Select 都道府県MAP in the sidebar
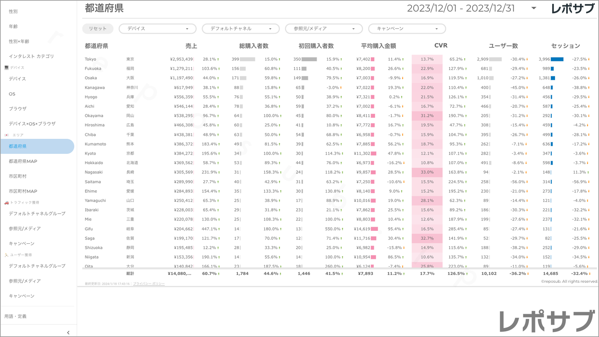 (x=23, y=161)
